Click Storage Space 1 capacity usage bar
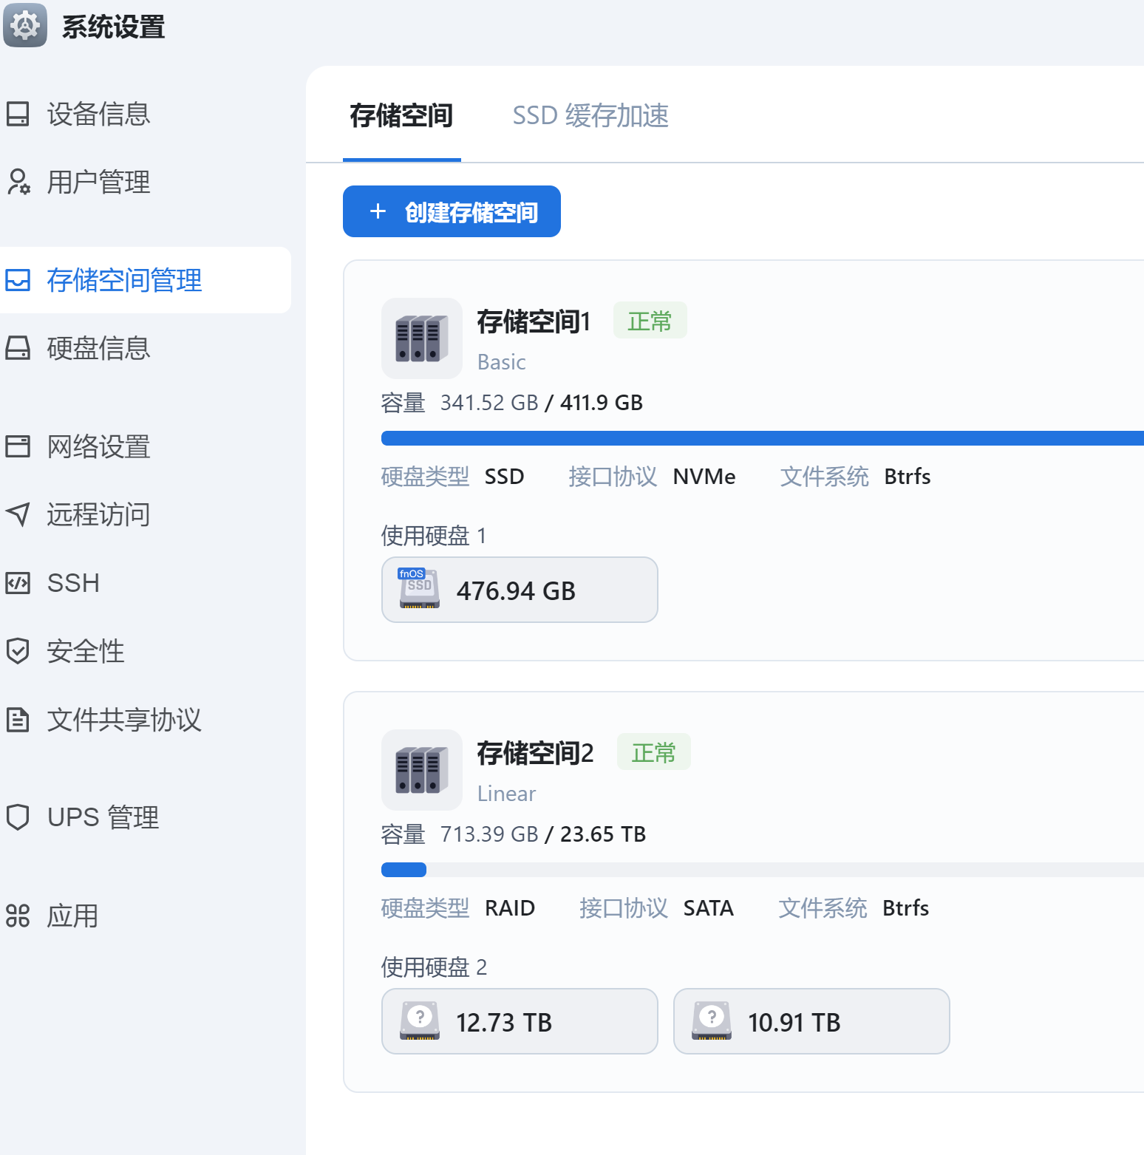The width and height of the screenshot is (1144, 1155). coord(761,438)
